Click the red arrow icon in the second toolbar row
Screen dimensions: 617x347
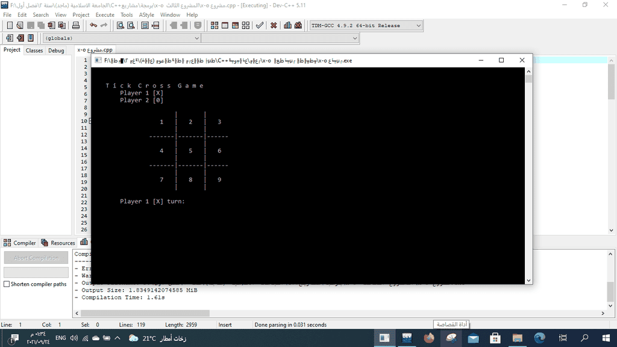pyautogui.click(x=20, y=38)
